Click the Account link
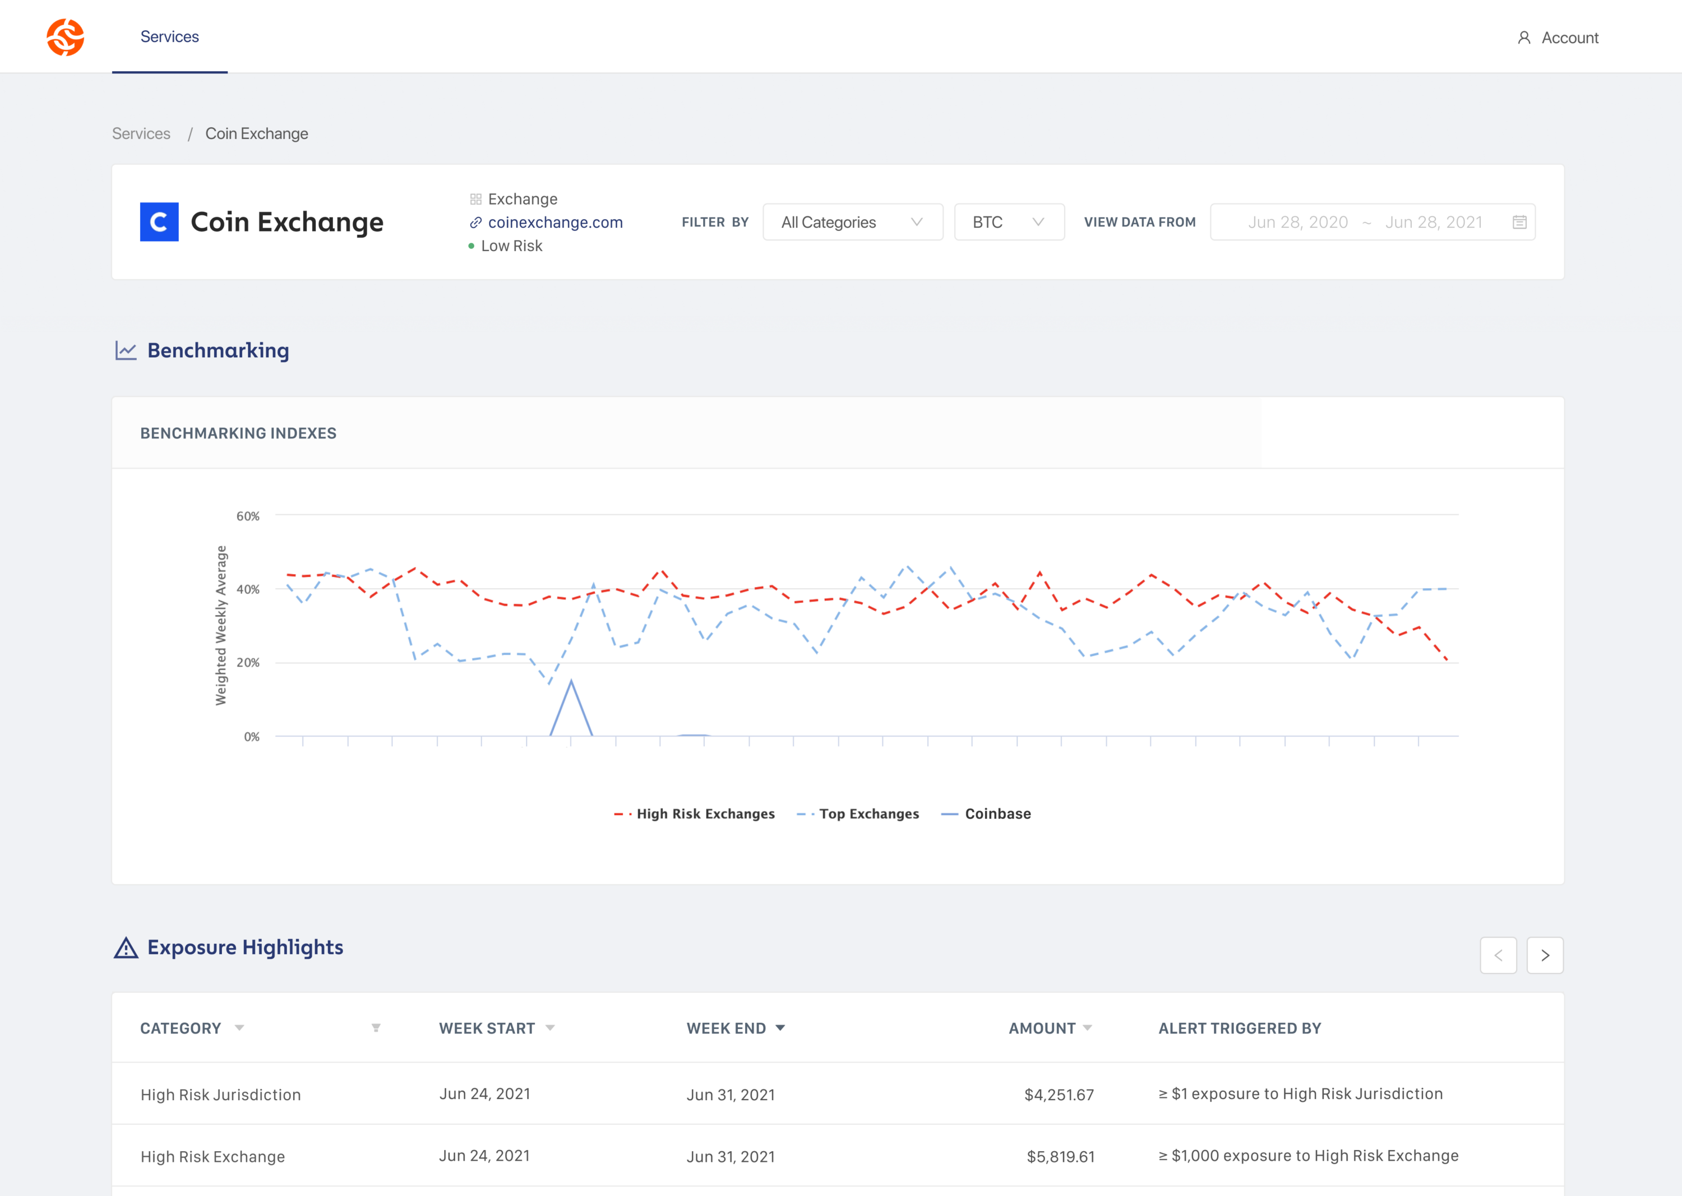The image size is (1682, 1196). click(x=1569, y=38)
